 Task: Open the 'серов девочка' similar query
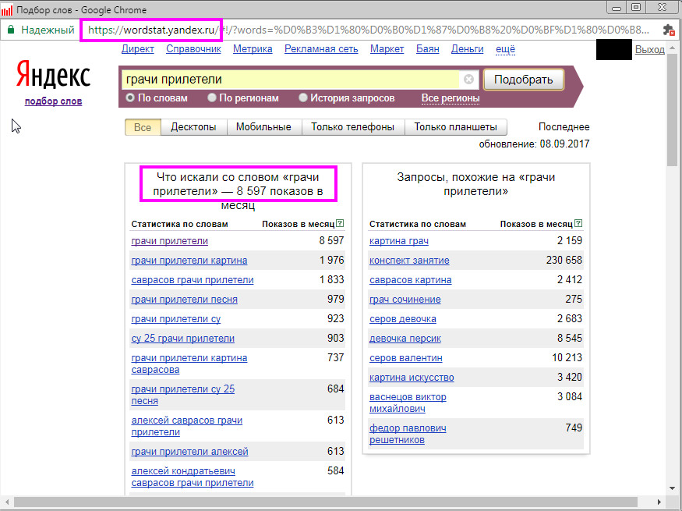click(403, 319)
